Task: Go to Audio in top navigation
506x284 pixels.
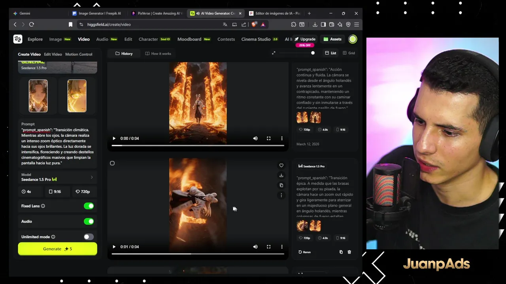Action: click(x=102, y=39)
